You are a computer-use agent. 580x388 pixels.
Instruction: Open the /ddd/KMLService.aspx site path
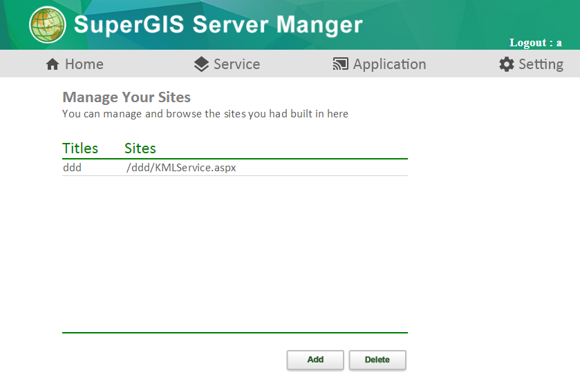[181, 168]
